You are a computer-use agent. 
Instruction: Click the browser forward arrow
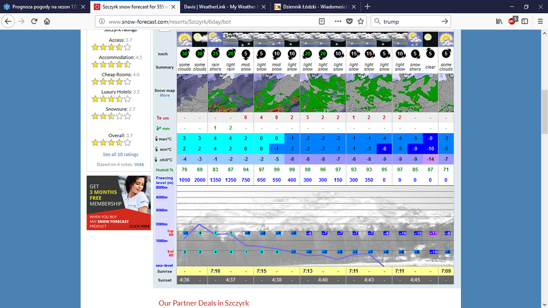click(21, 21)
